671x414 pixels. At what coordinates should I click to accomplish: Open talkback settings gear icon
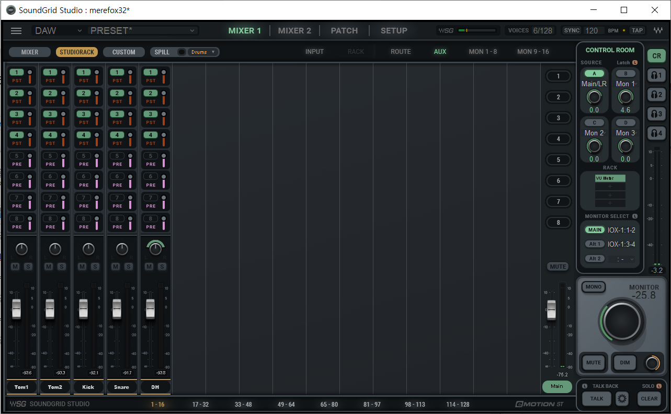point(621,399)
